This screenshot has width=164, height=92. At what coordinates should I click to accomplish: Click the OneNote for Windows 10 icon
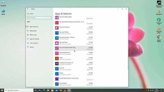57,64
